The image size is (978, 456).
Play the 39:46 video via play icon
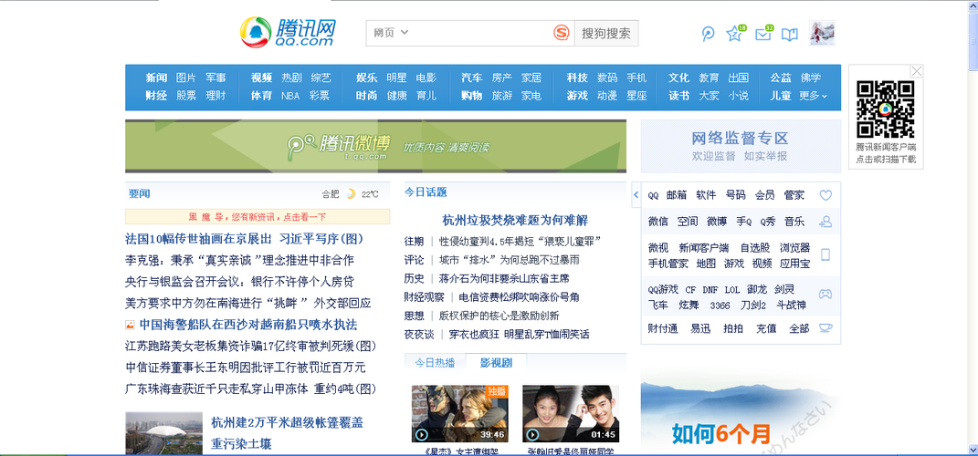[422, 434]
